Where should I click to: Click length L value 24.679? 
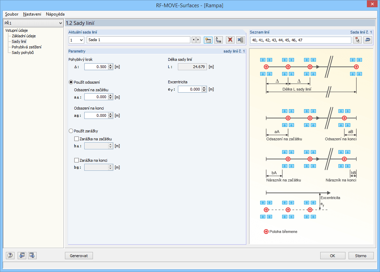(x=192, y=67)
